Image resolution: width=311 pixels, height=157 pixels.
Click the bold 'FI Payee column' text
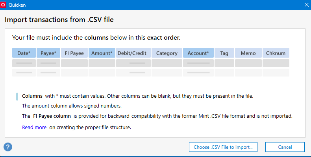(52, 116)
